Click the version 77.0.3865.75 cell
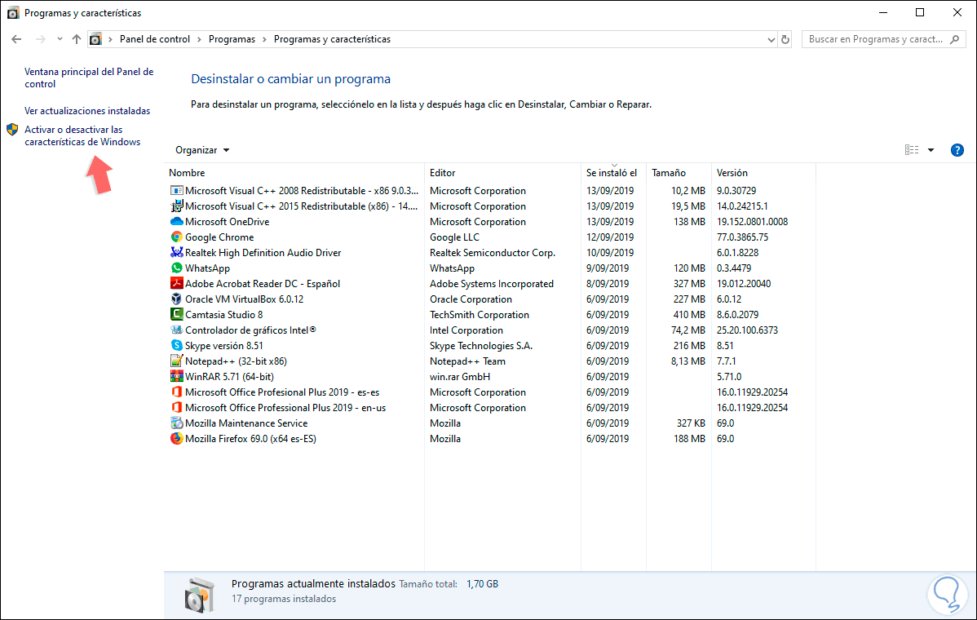 (742, 237)
